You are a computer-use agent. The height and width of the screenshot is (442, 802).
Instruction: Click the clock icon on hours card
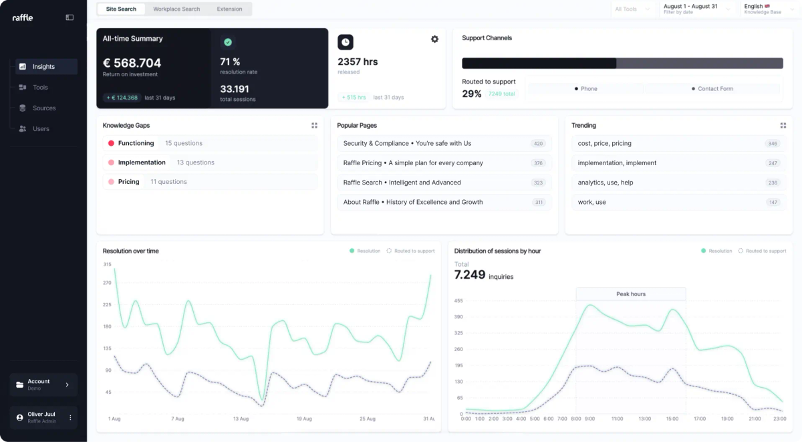345,42
